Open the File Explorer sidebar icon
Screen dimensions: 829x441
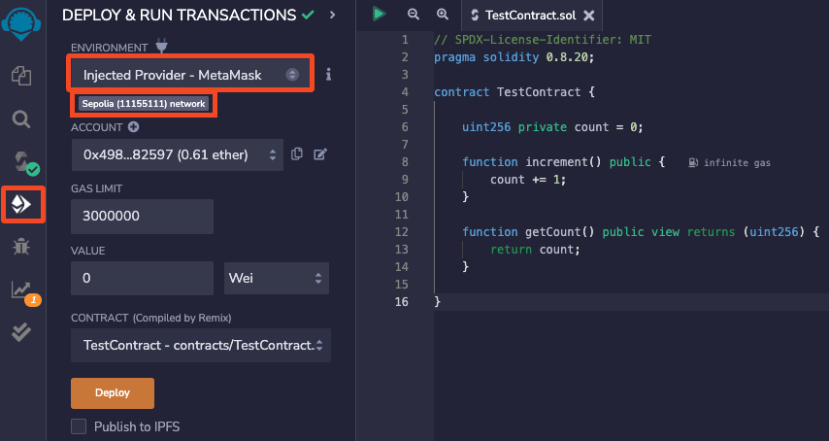[21, 75]
